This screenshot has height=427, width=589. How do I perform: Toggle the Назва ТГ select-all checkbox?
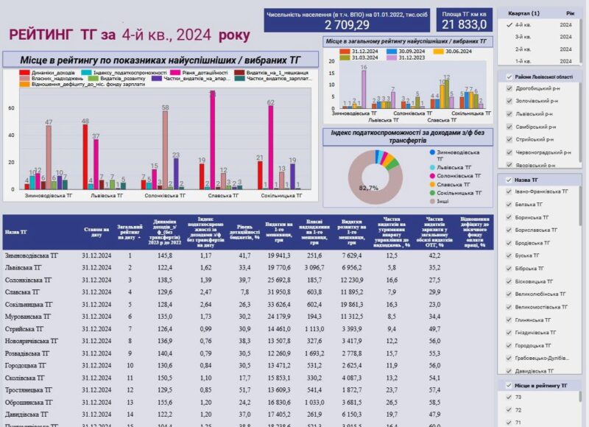[509, 179]
